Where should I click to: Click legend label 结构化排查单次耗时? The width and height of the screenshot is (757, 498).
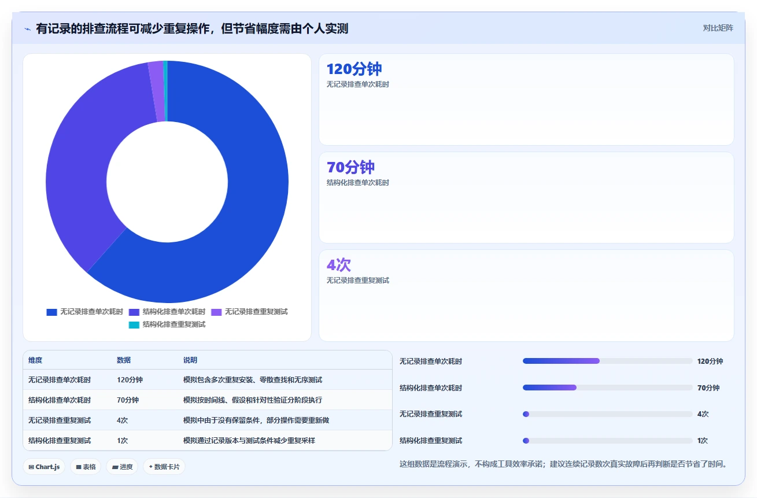174,312
